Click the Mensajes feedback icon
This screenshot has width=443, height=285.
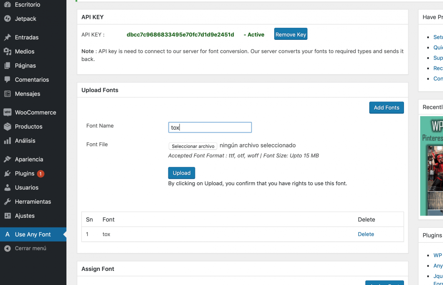pyautogui.click(x=8, y=94)
